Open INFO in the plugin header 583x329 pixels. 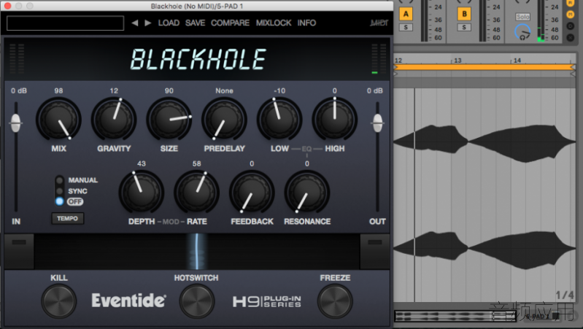[306, 23]
